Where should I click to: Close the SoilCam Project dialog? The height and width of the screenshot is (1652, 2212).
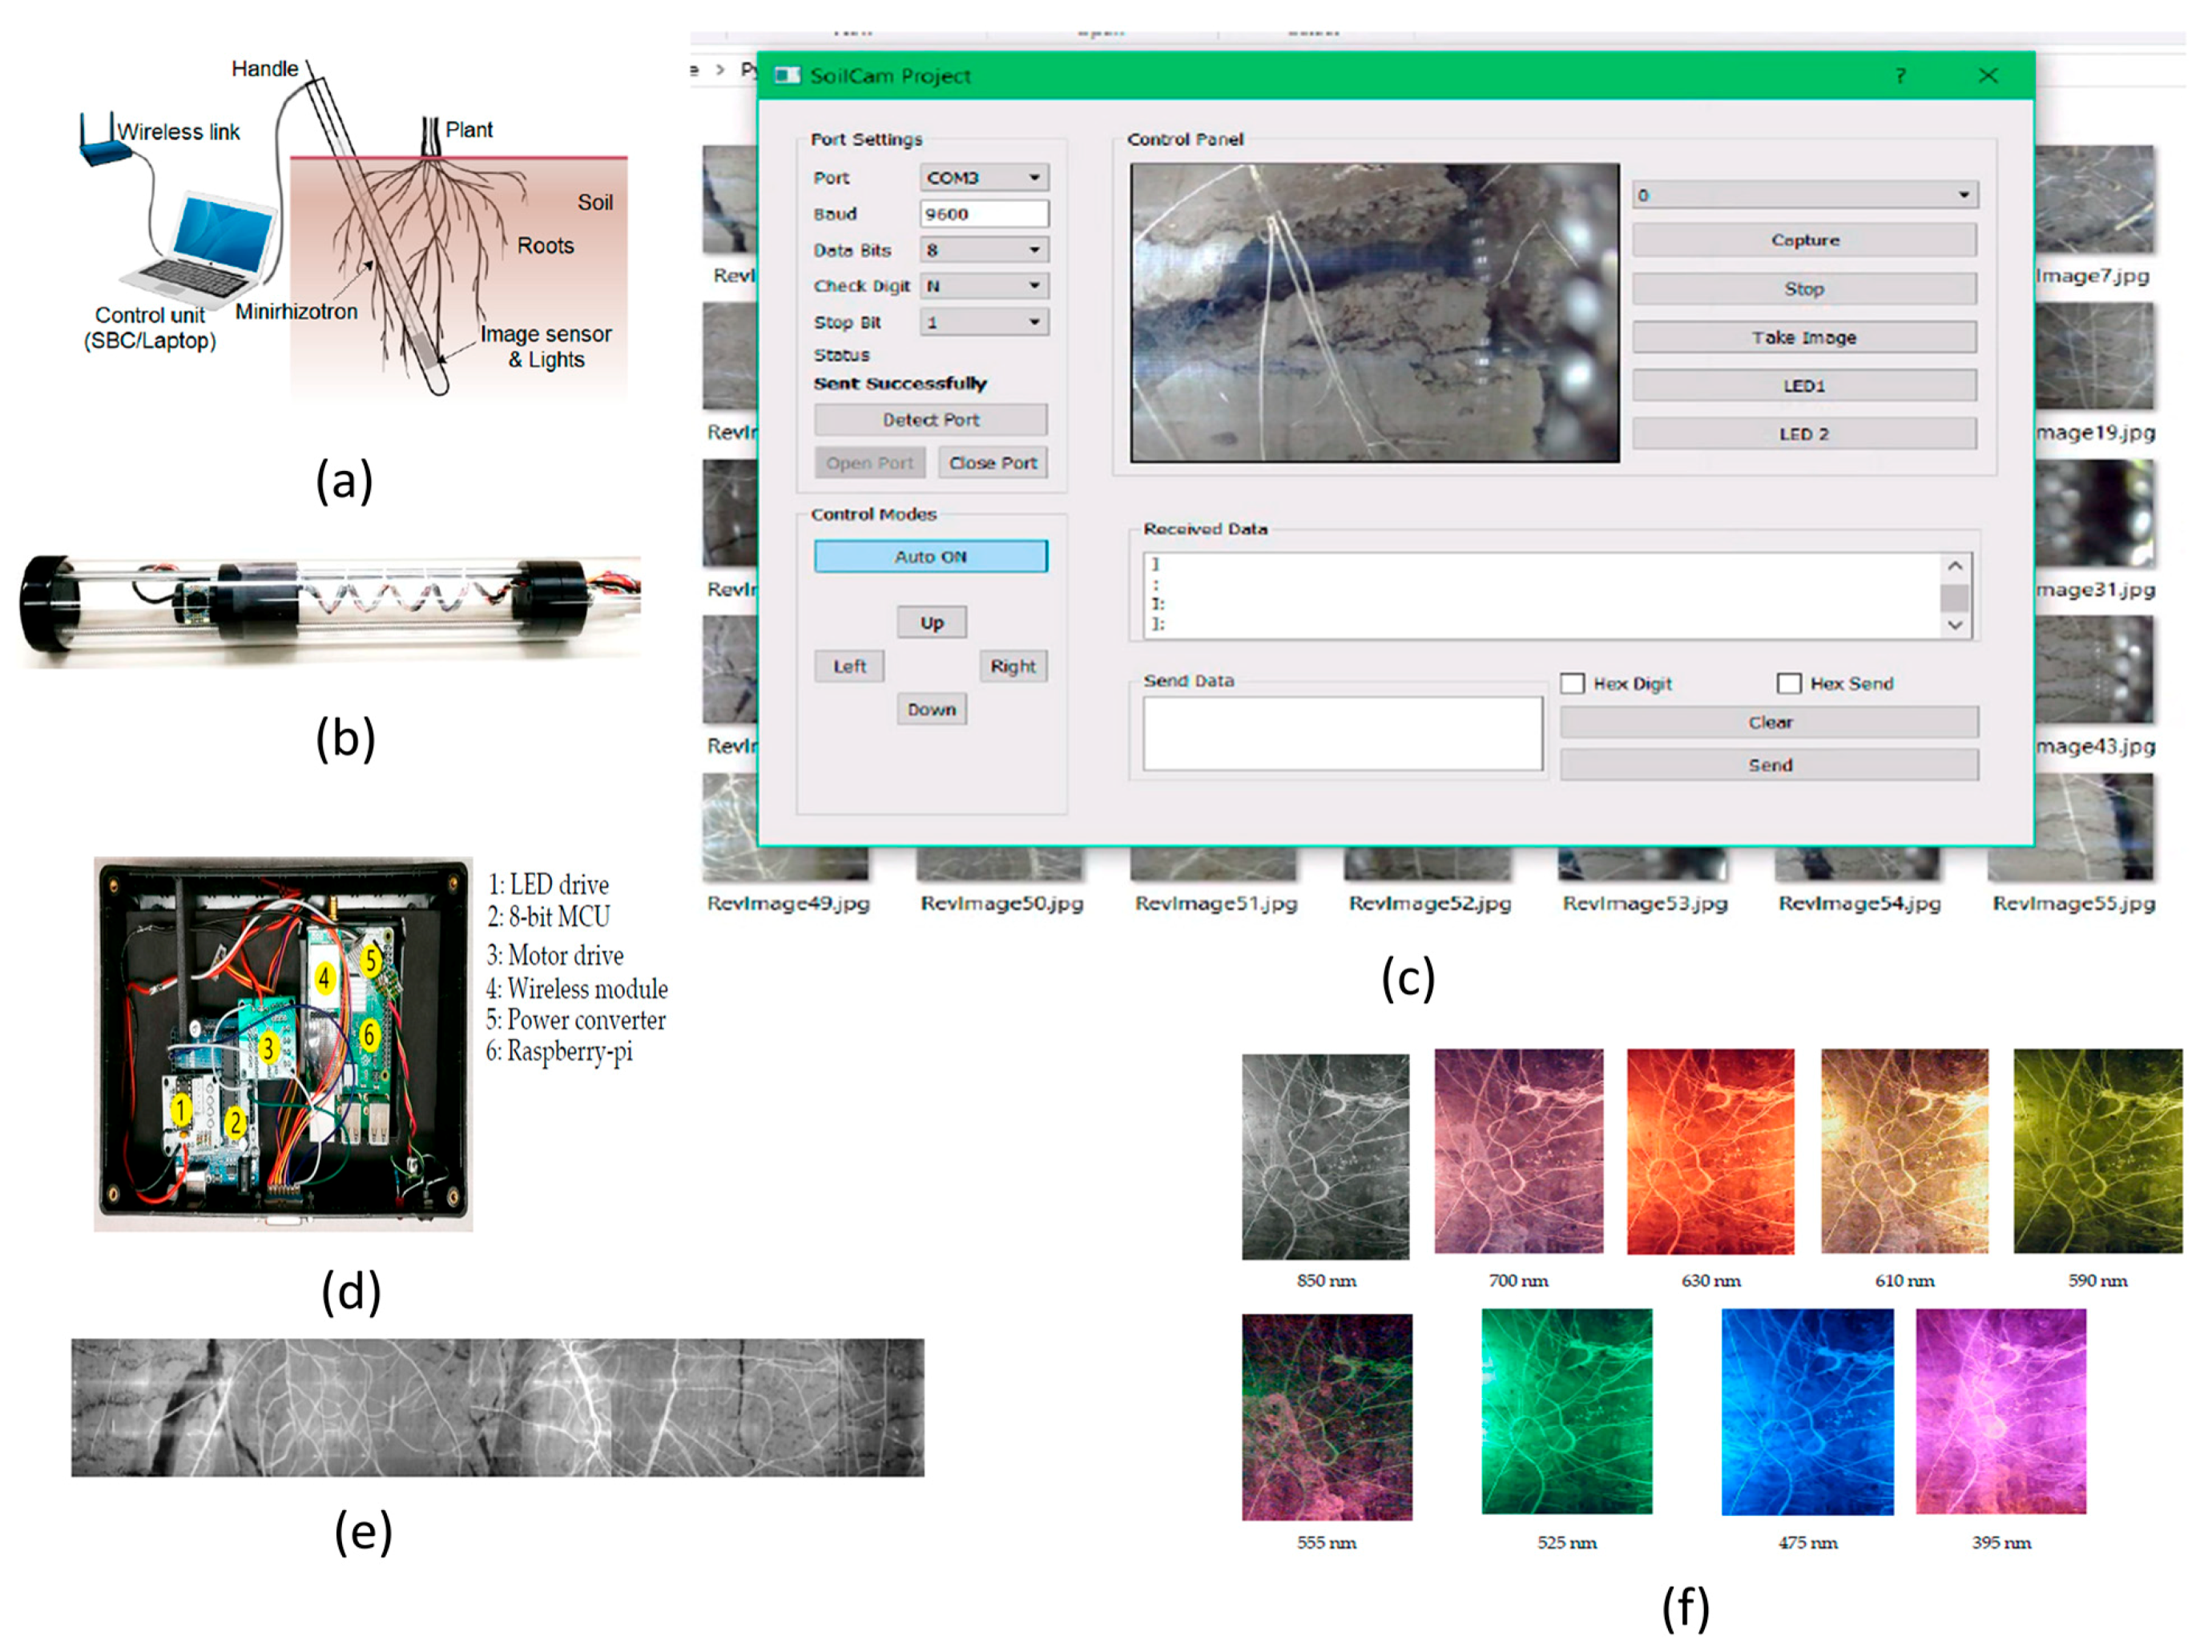click(x=1988, y=76)
